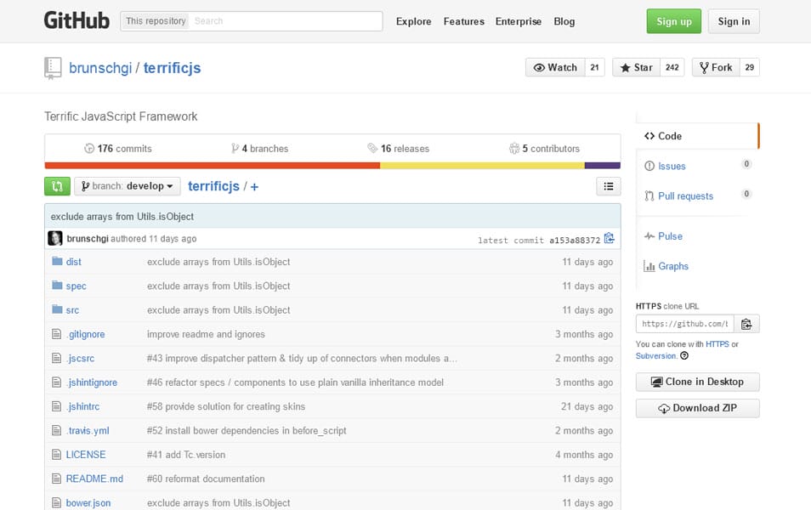Open the README.md file link
Screen dimensions: 811x510
coord(94,479)
